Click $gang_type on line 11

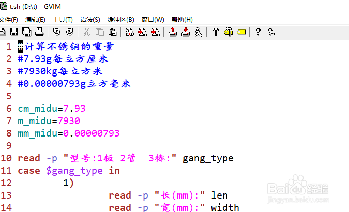point(74,171)
